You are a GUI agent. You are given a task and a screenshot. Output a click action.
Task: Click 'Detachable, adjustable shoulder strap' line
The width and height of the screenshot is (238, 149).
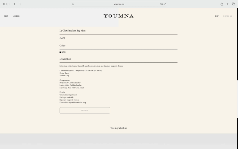point(73,103)
